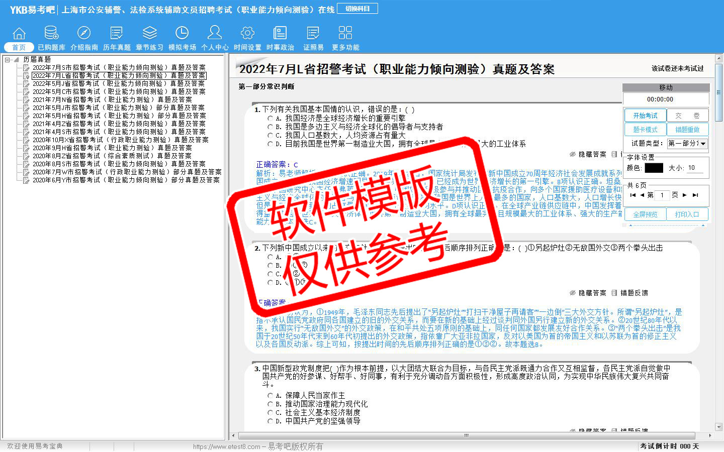Viewport: 724px width, 452px height.
Task: Click 打印入口 print button
Action: 687,214
